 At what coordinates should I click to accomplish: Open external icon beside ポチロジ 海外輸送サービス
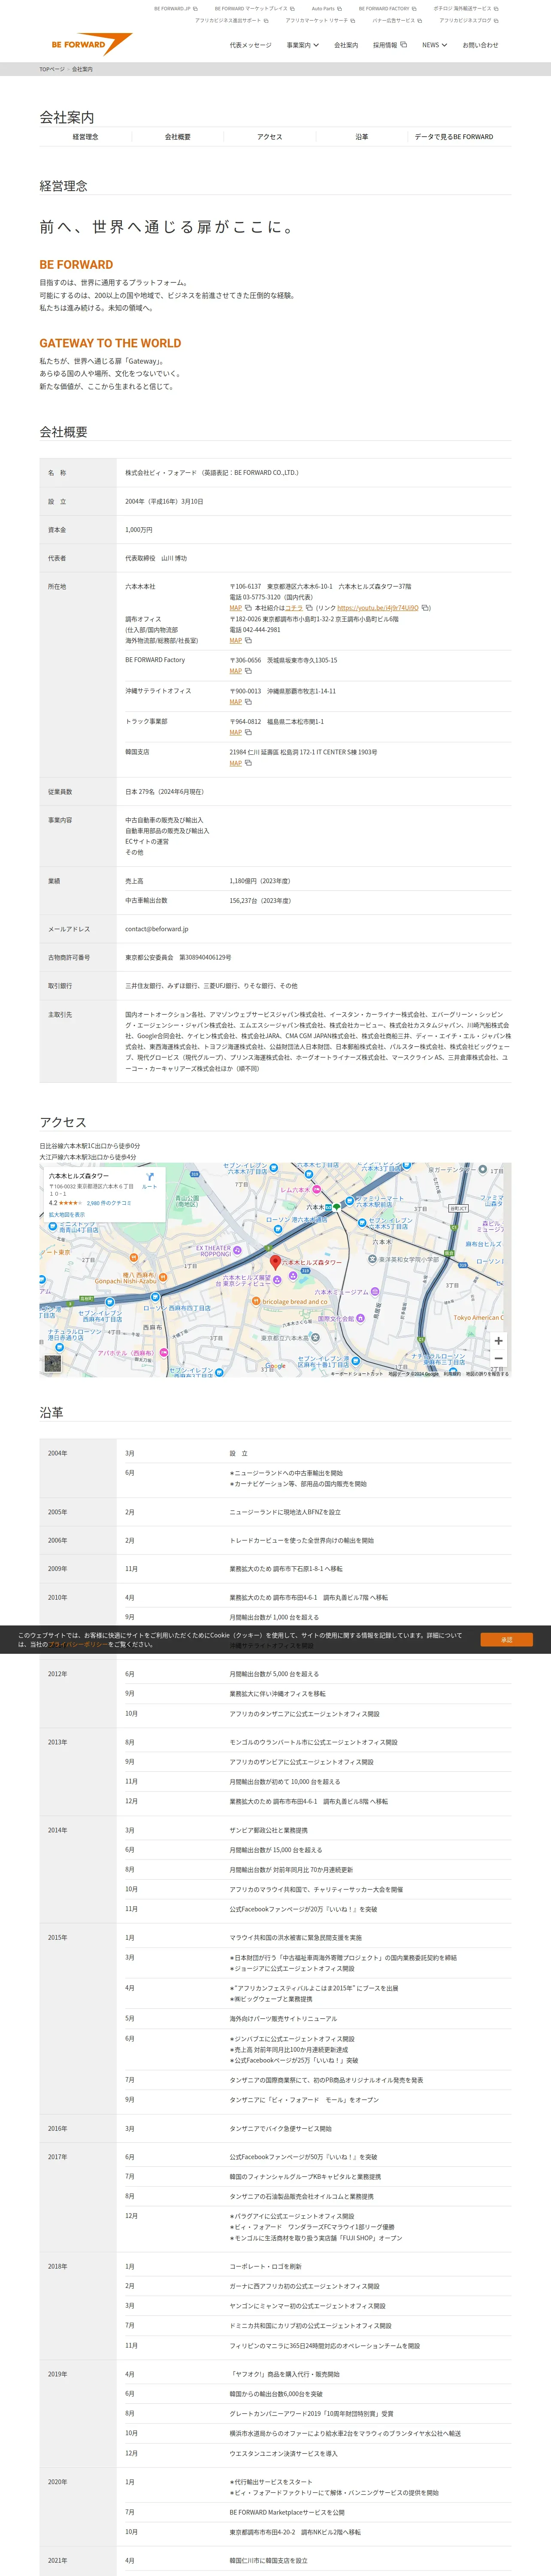coord(496,8)
